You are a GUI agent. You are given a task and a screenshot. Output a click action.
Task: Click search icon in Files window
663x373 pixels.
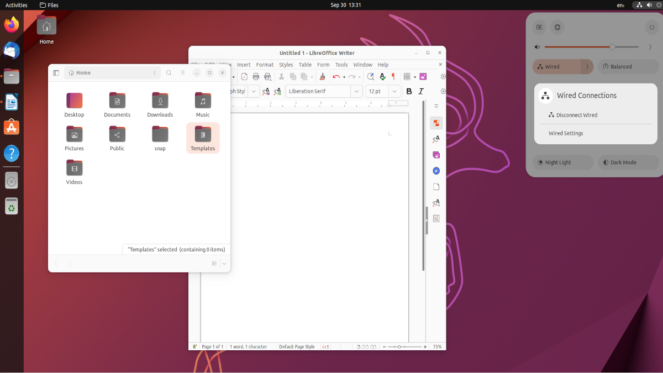[169, 72]
